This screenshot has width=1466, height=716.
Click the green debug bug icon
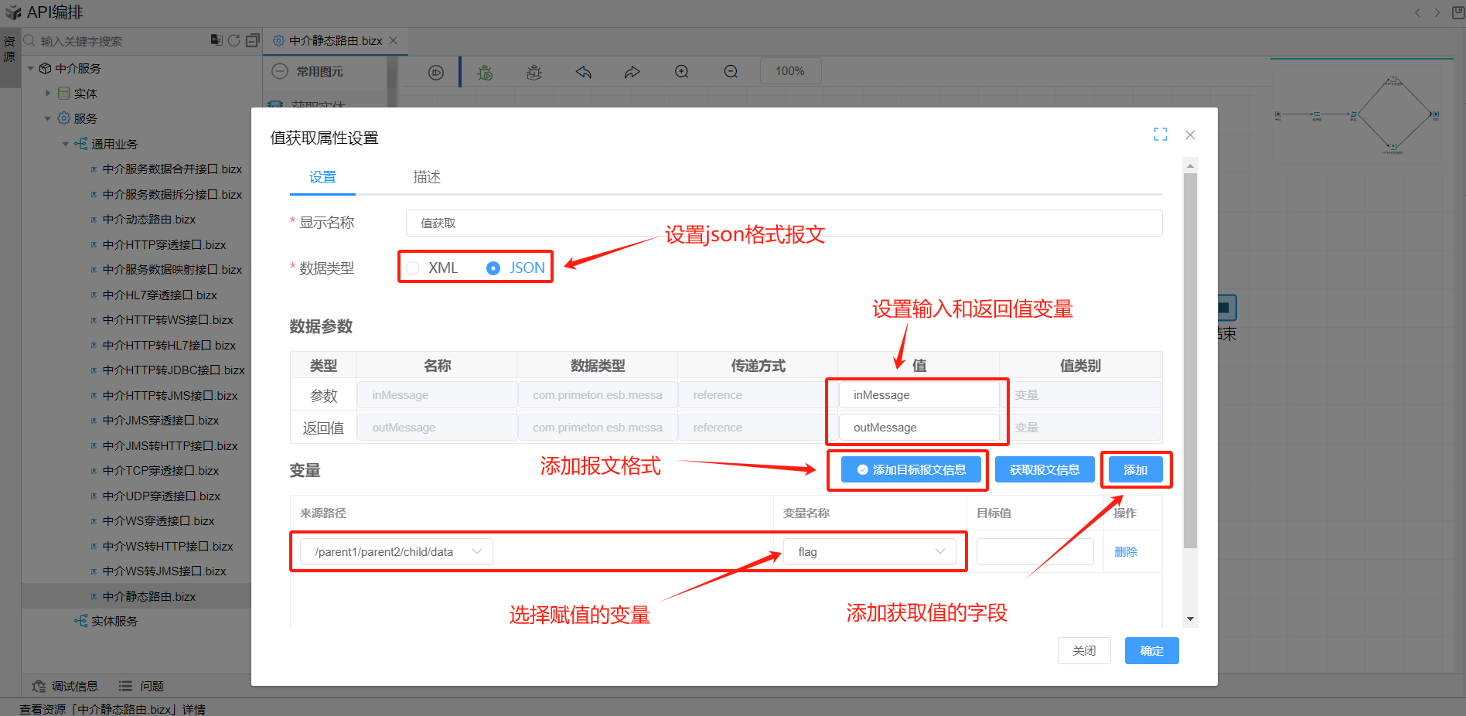tap(485, 72)
